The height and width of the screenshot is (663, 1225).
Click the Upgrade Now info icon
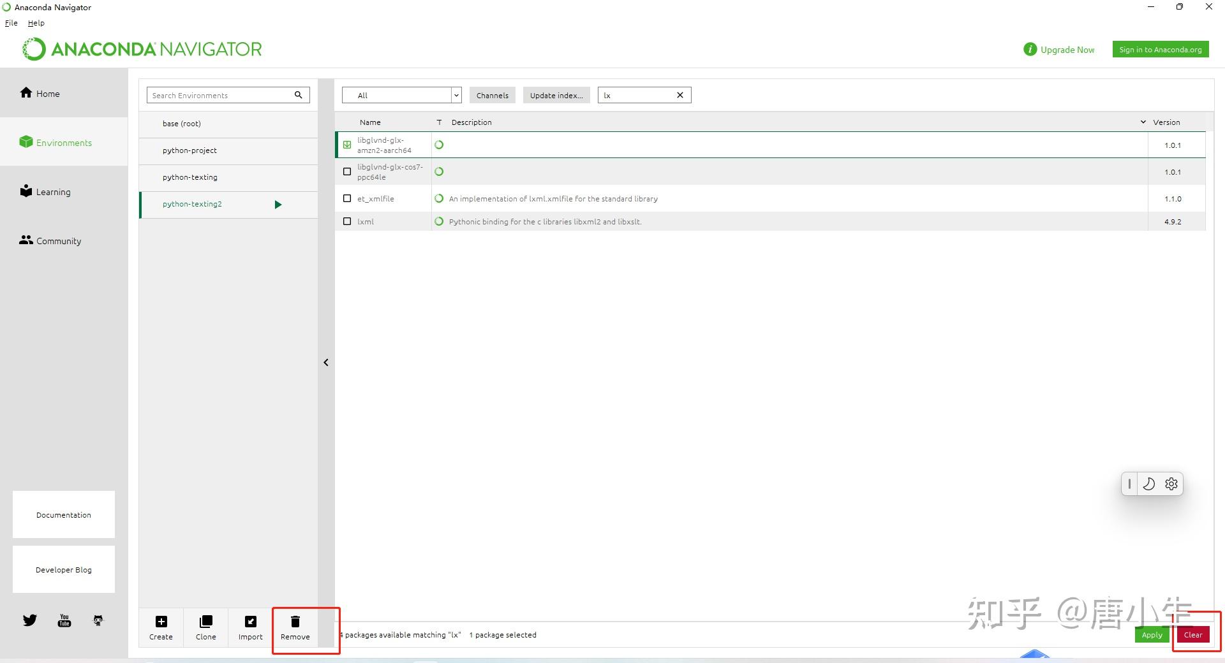(1030, 49)
